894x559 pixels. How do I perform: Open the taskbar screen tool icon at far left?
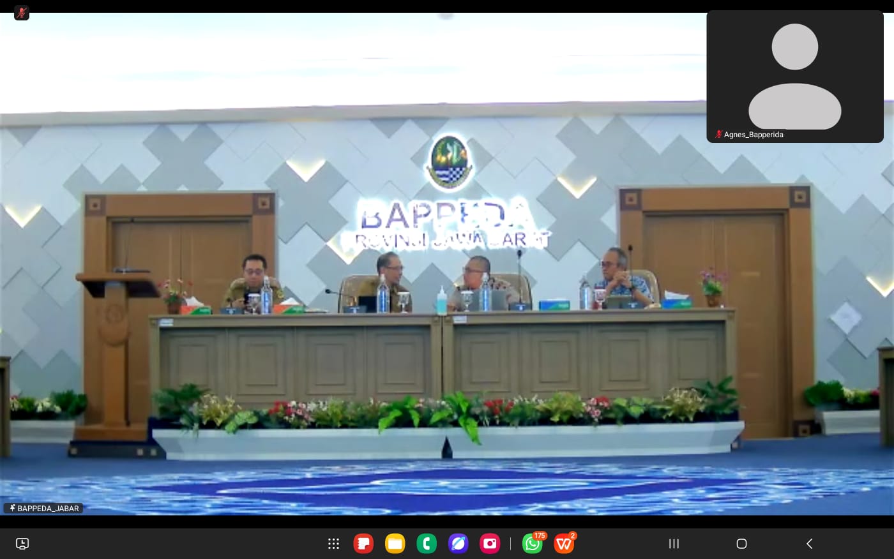click(x=22, y=544)
